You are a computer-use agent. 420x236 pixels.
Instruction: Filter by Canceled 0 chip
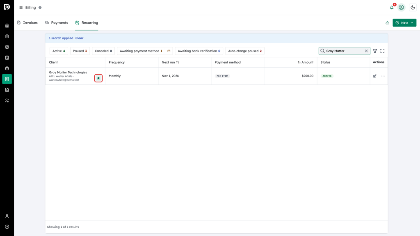pyautogui.click(x=103, y=51)
